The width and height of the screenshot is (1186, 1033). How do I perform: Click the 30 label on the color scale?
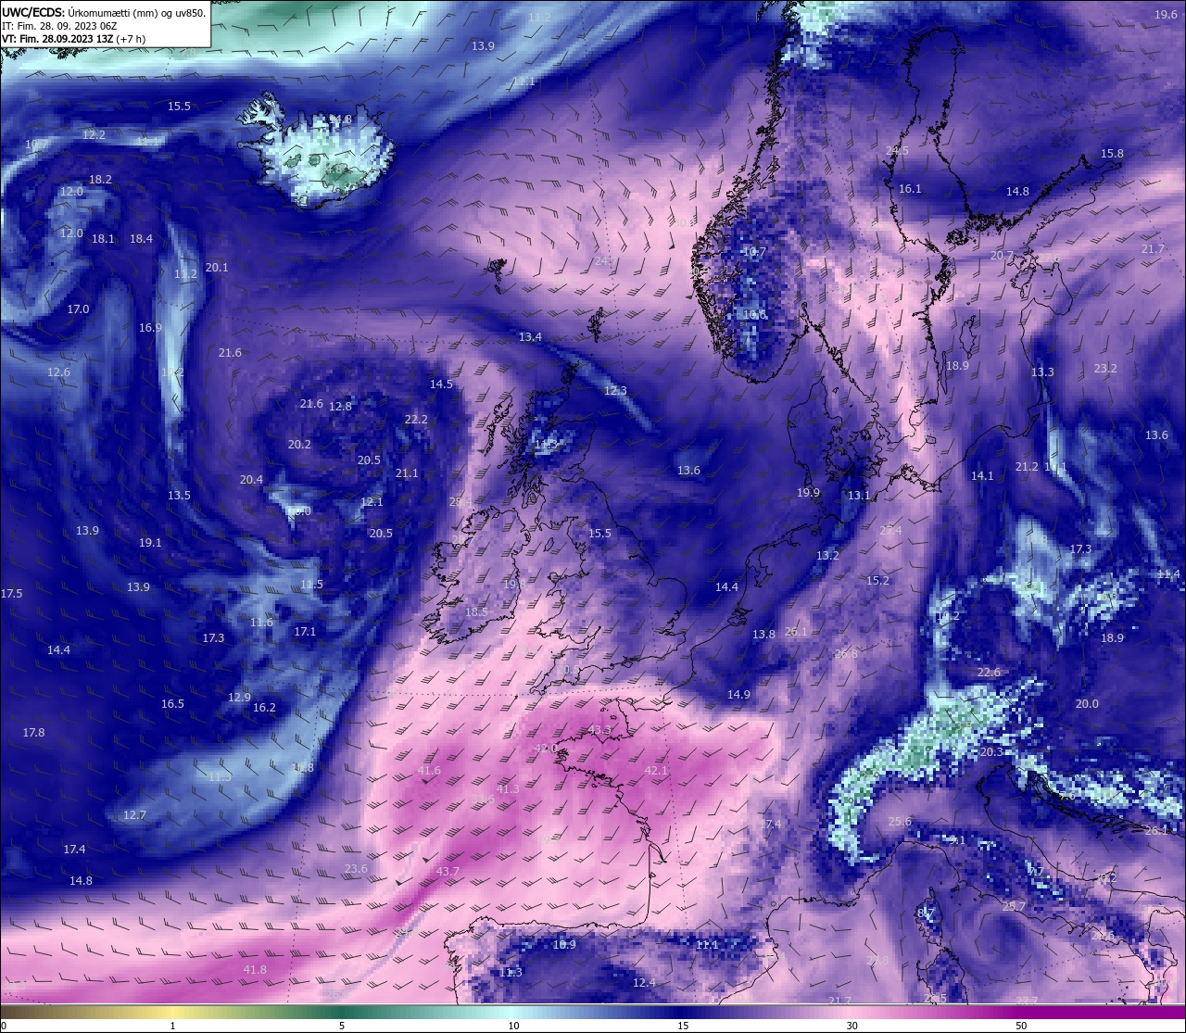pyautogui.click(x=851, y=1026)
